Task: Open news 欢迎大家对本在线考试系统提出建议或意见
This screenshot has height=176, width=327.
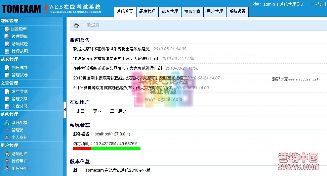Action: click(111, 49)
